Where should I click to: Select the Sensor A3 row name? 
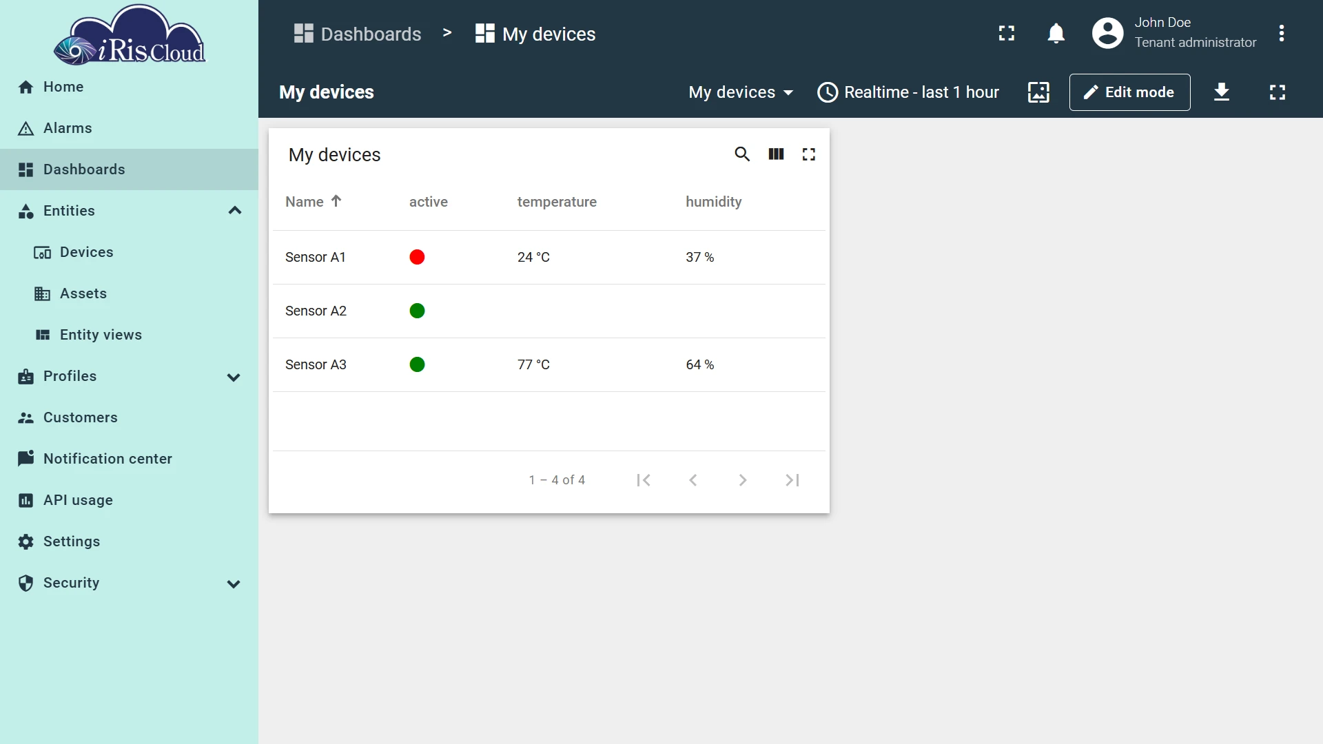(x=316, y=364)
